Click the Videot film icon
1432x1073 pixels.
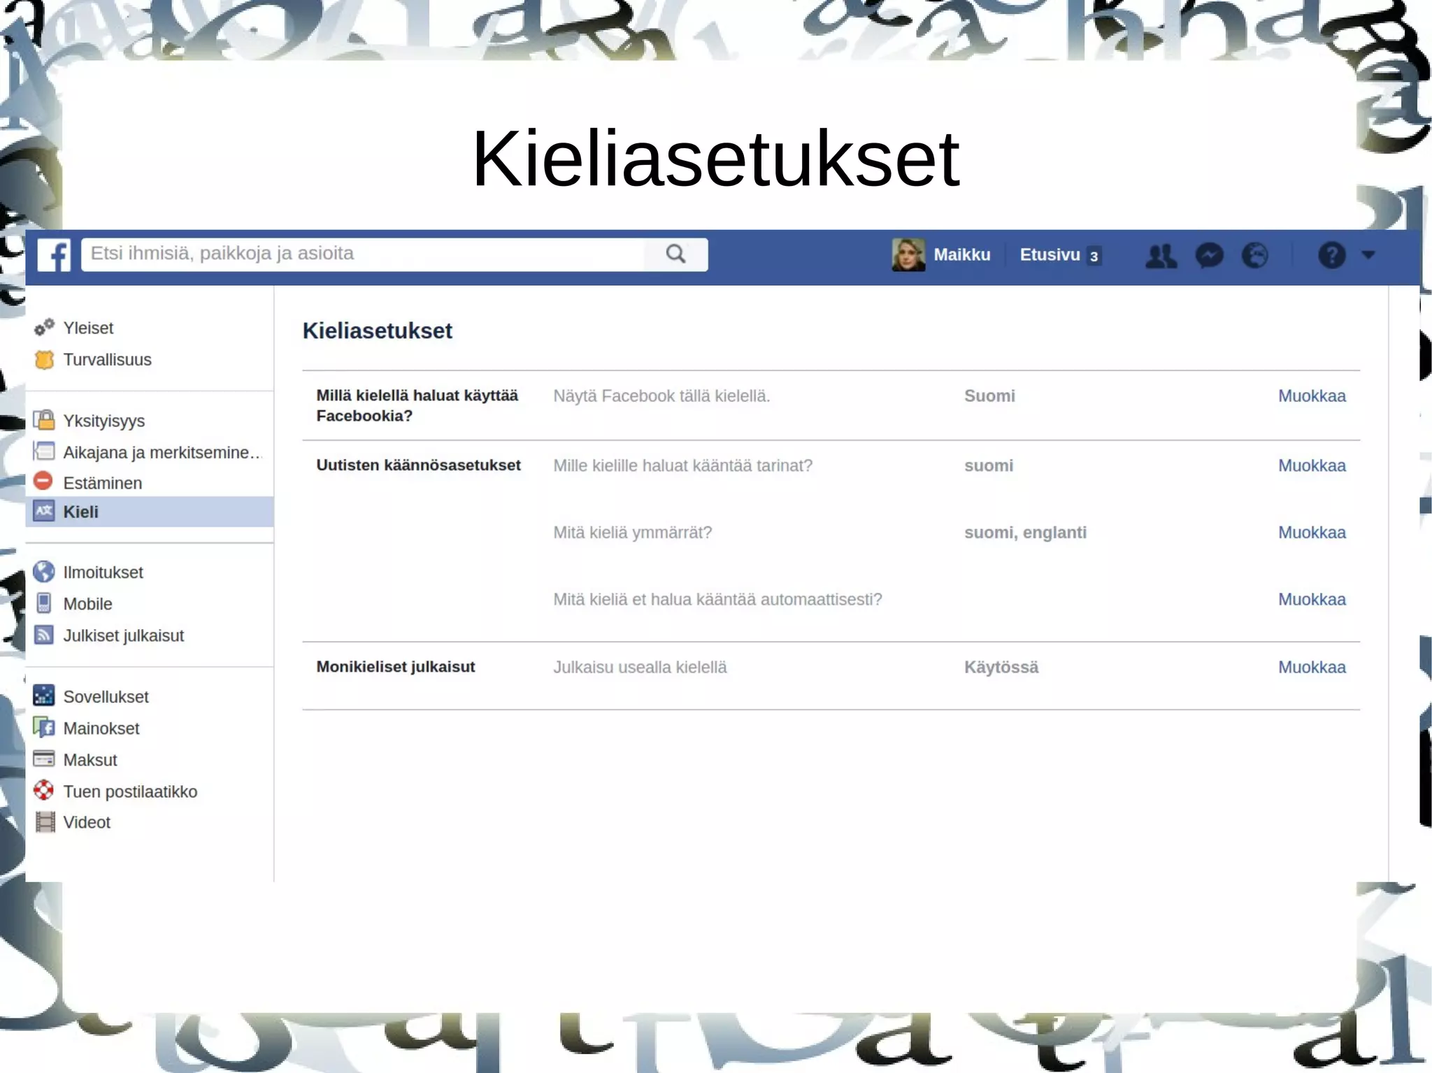pyautogui.click(x=45, y=822)
